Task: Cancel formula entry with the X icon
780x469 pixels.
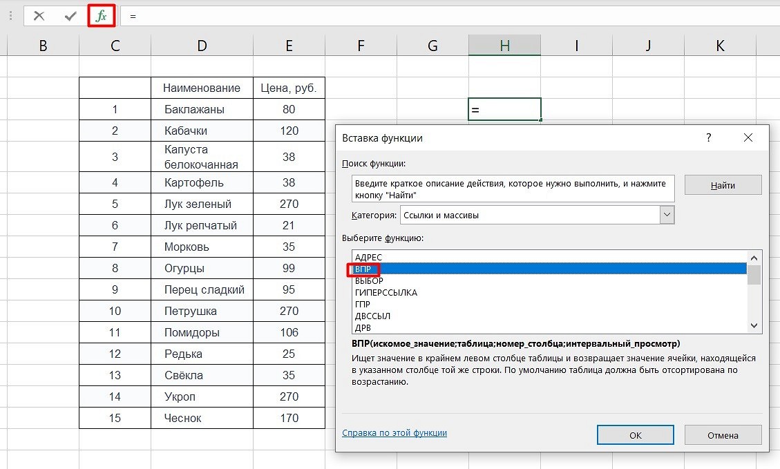Action: (x=39, y=16)
